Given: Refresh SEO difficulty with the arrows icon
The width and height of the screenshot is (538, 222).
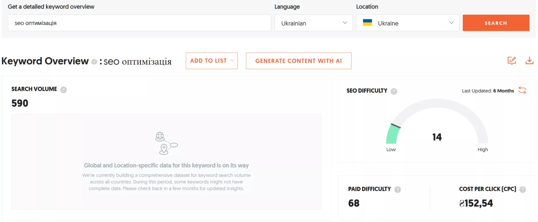Looking at the screenshot, I should point(522,90).
